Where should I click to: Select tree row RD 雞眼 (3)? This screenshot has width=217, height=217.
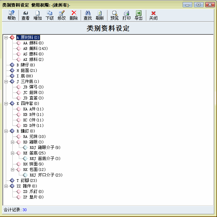click(x=33, y=142)
